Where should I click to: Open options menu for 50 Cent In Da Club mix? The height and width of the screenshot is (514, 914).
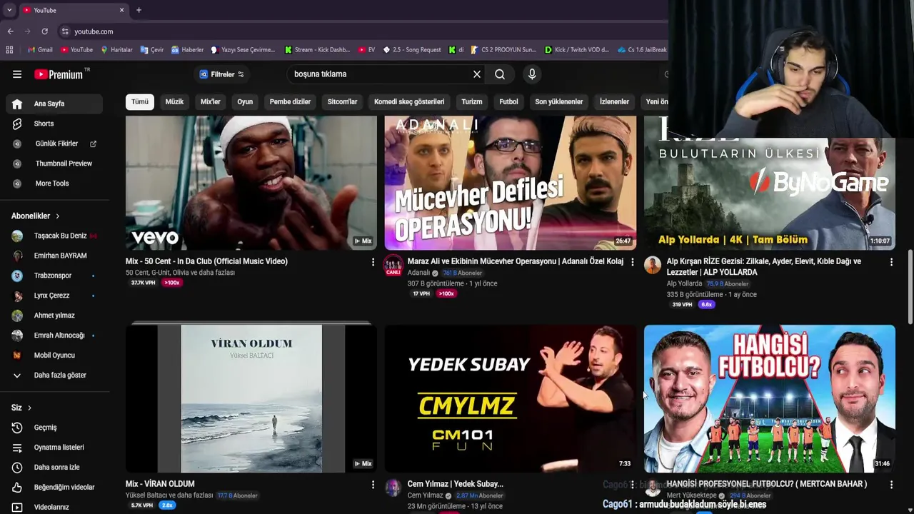pos(373,262)
